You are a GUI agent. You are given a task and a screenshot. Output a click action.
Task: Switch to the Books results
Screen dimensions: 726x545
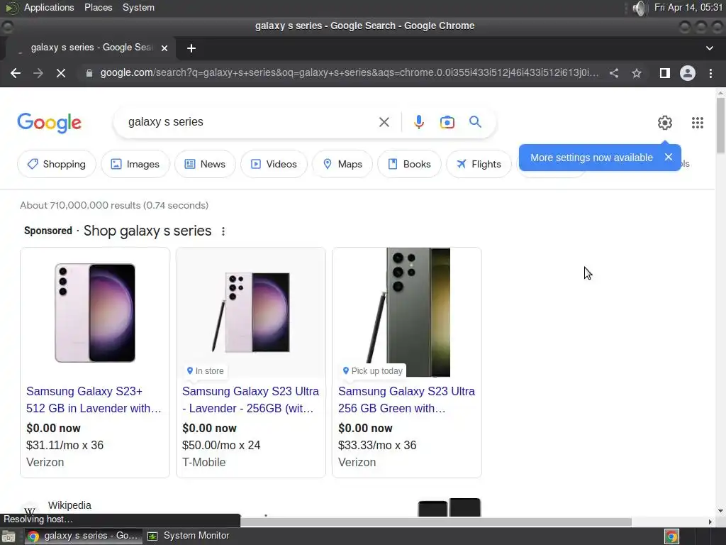pyautogui.click(x=409, y=164)
